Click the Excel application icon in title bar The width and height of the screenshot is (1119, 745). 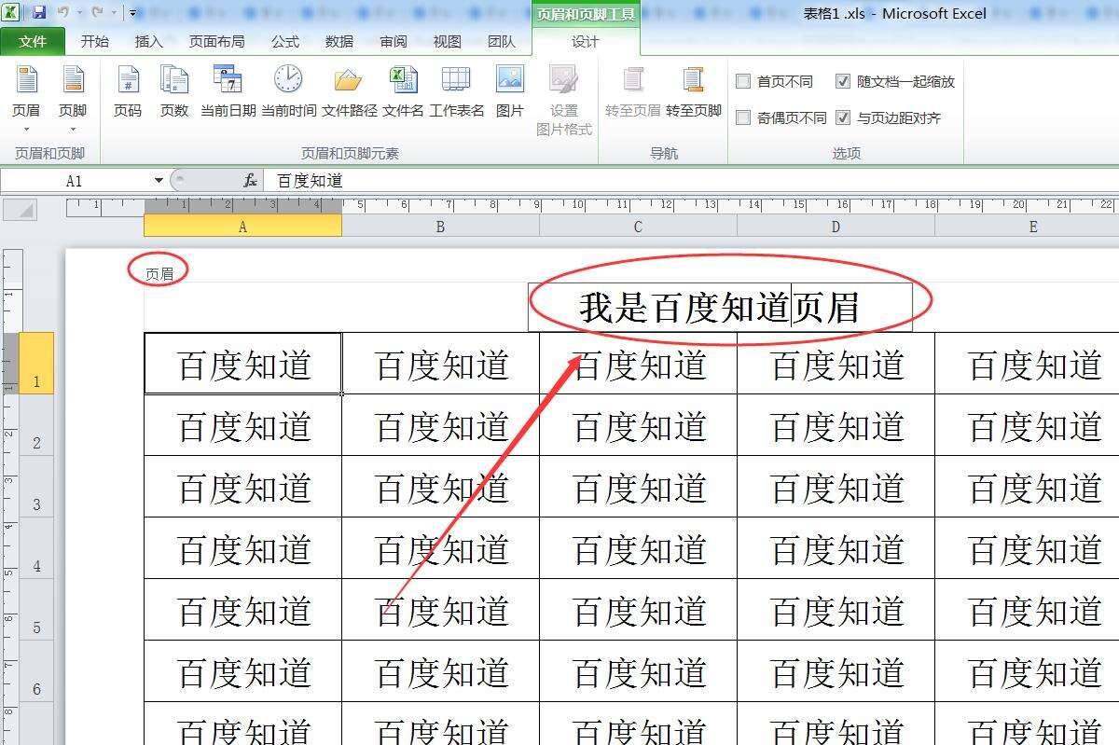(x=12, y=13)
